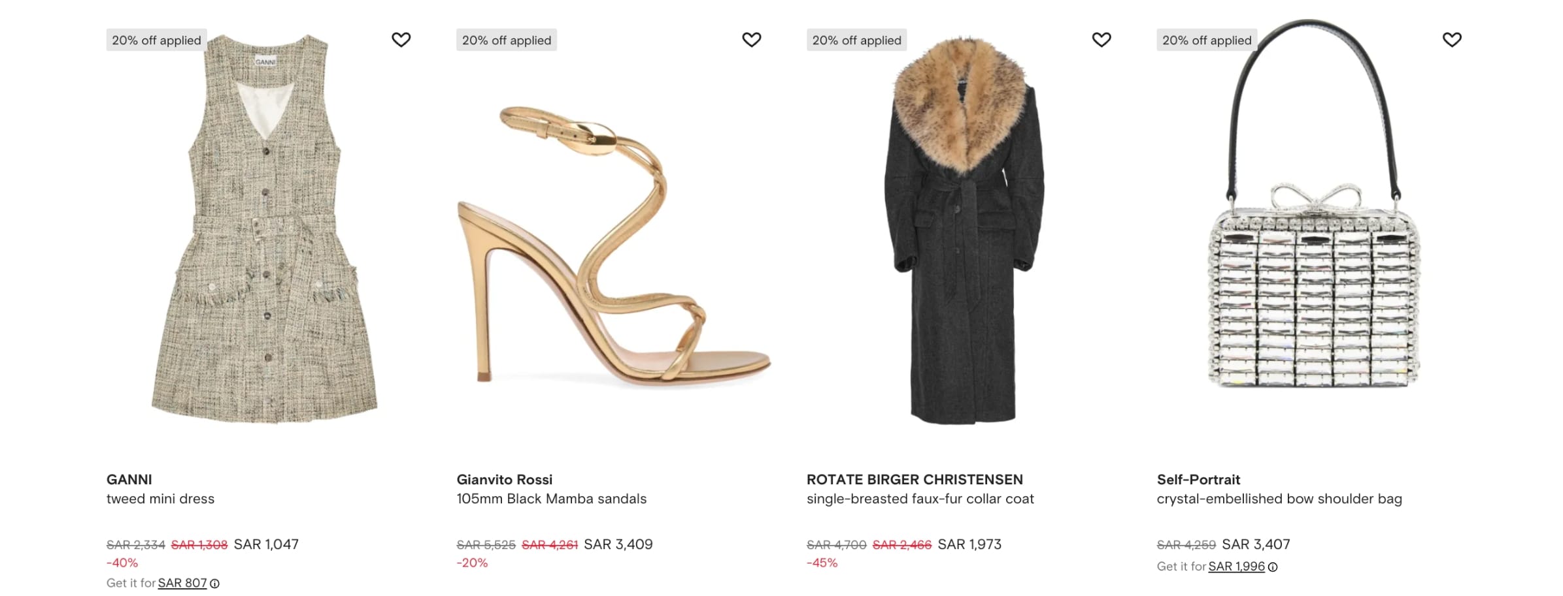The image size is (1563, 596).
Task: Favorite the Gianvito Rossi Mamba sandals
Action: (x=751, y=40)
